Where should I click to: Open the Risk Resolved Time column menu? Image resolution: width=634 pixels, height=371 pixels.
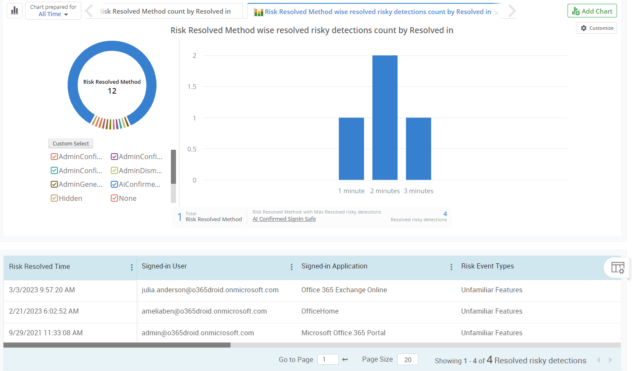(131, 267)
